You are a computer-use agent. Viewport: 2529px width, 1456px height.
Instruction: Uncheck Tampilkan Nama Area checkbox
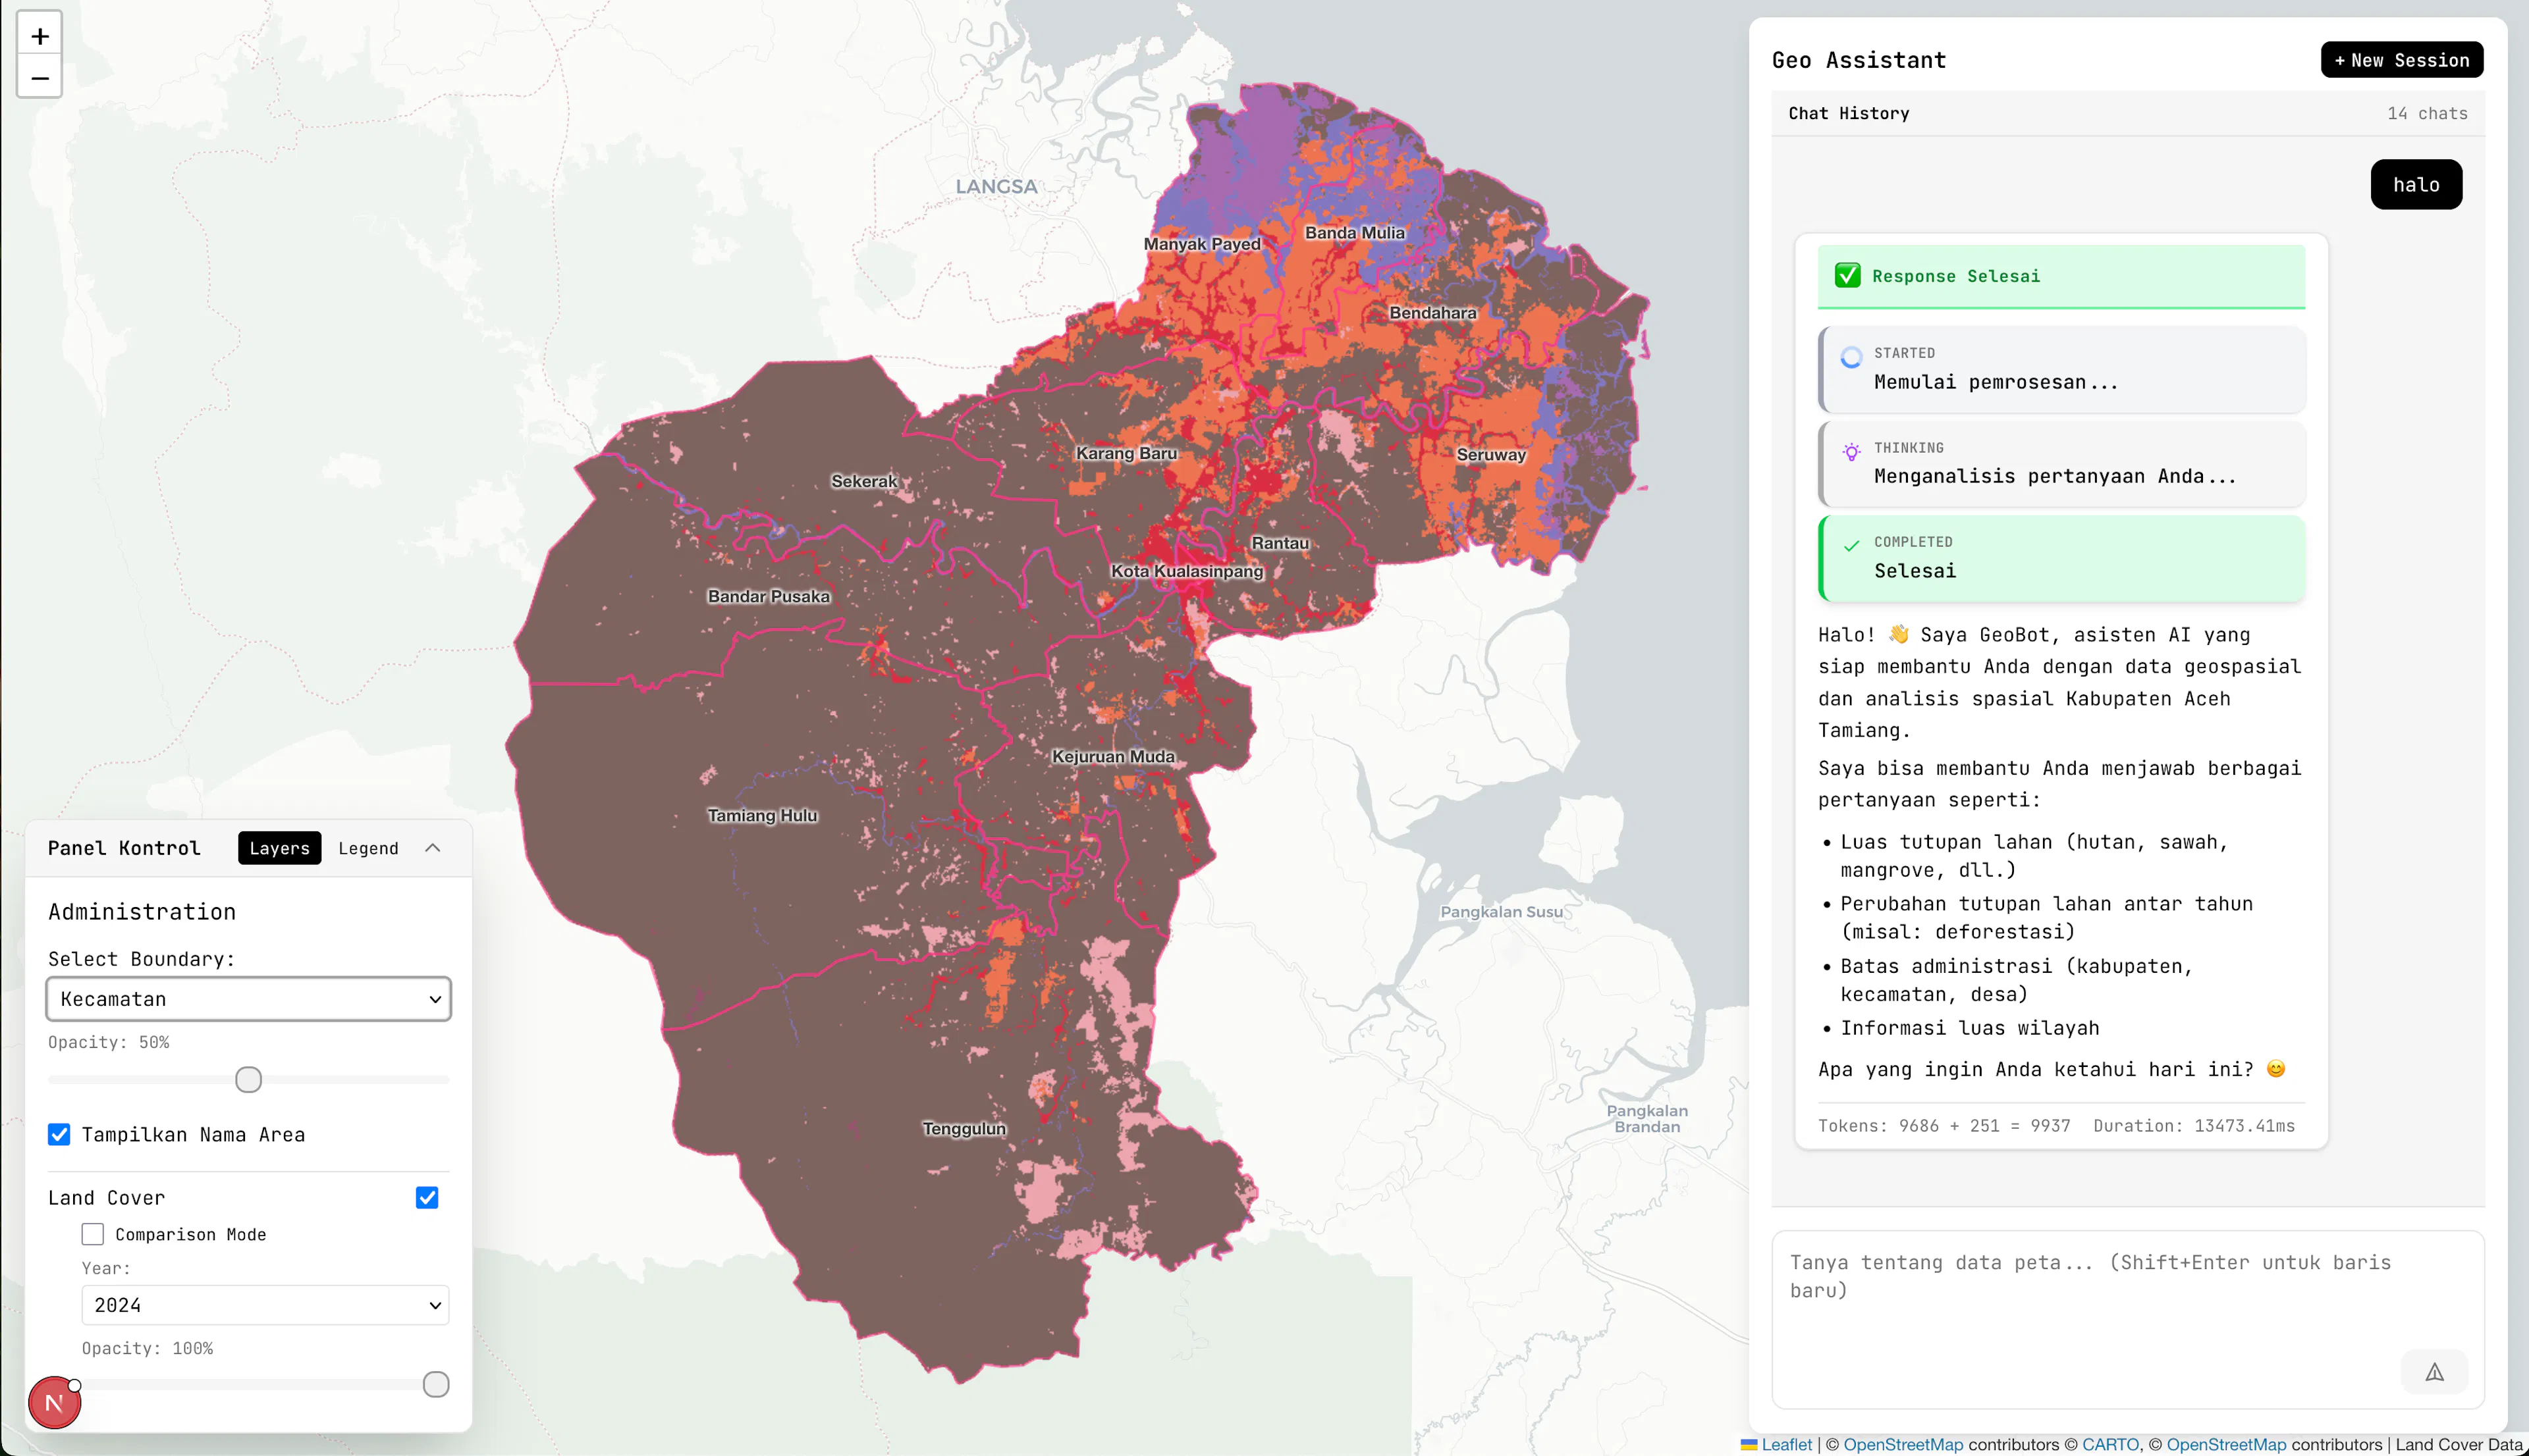click(59, 1134)
